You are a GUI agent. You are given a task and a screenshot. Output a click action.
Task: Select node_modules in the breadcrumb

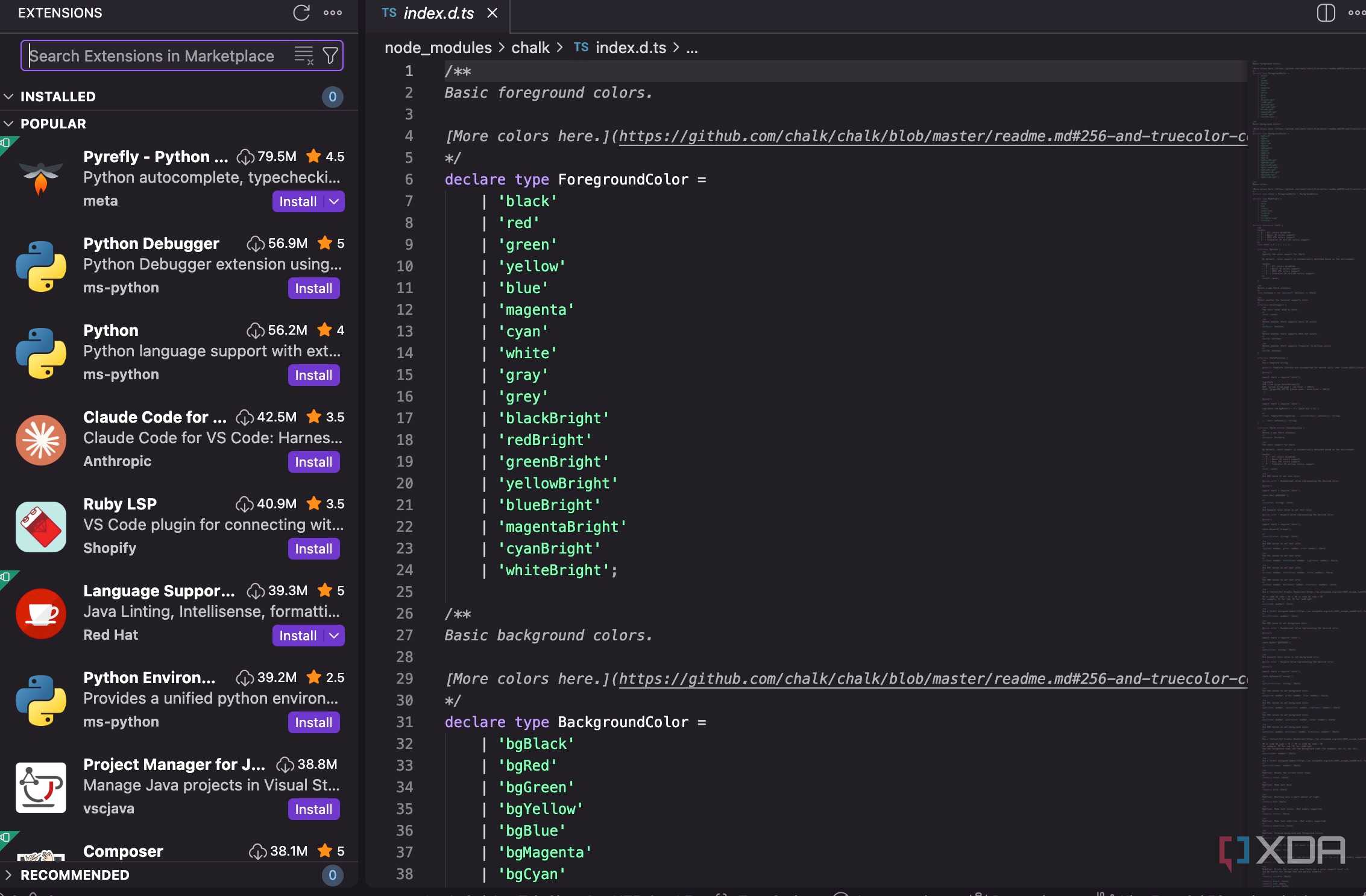pos(438,48)
